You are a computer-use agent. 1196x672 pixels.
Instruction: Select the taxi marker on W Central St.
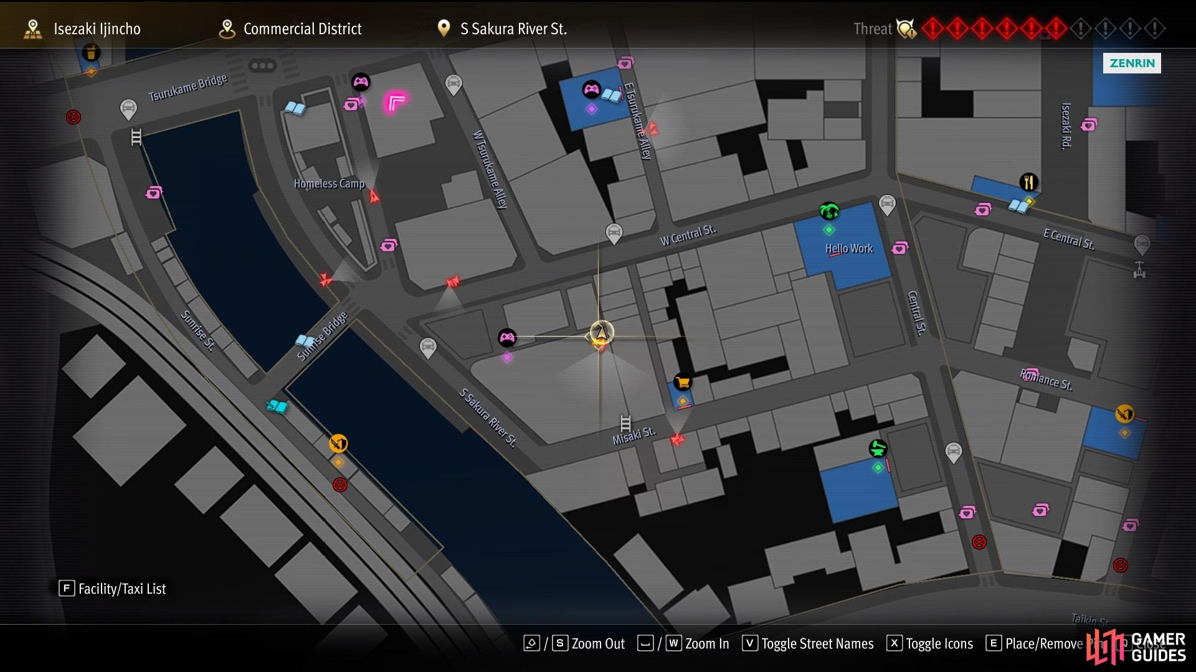point(614,234)
